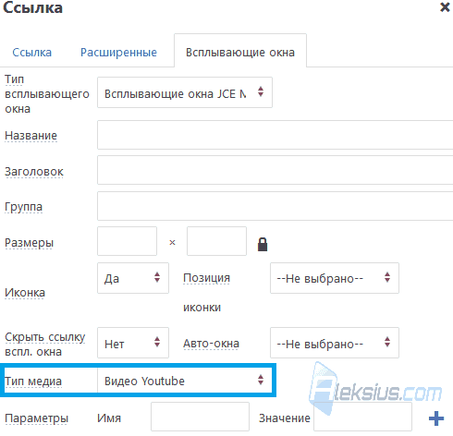Expand the Авто-окна dropdown
Viewport: 453px width, 436px height.
point(335,343)
